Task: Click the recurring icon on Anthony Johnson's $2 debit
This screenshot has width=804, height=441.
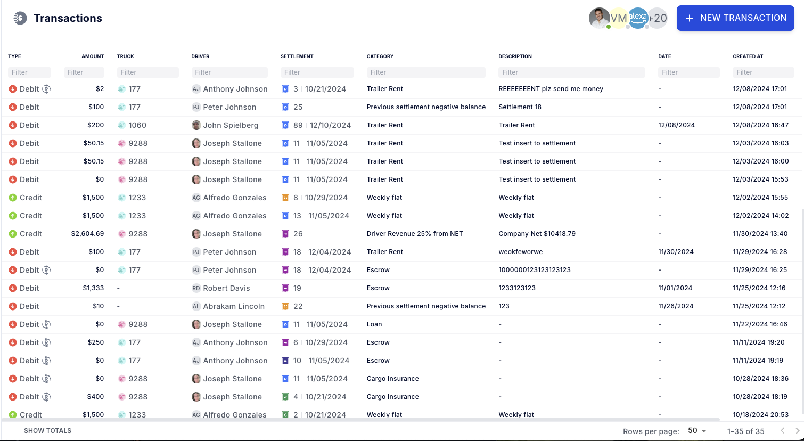Action: point(46,89)
